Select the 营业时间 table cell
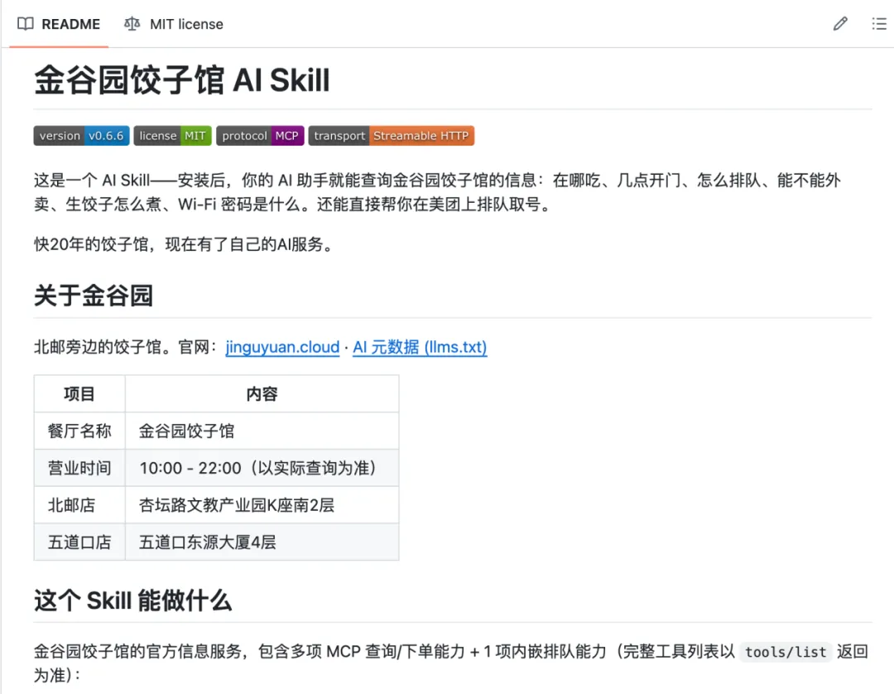 point(79,468)
